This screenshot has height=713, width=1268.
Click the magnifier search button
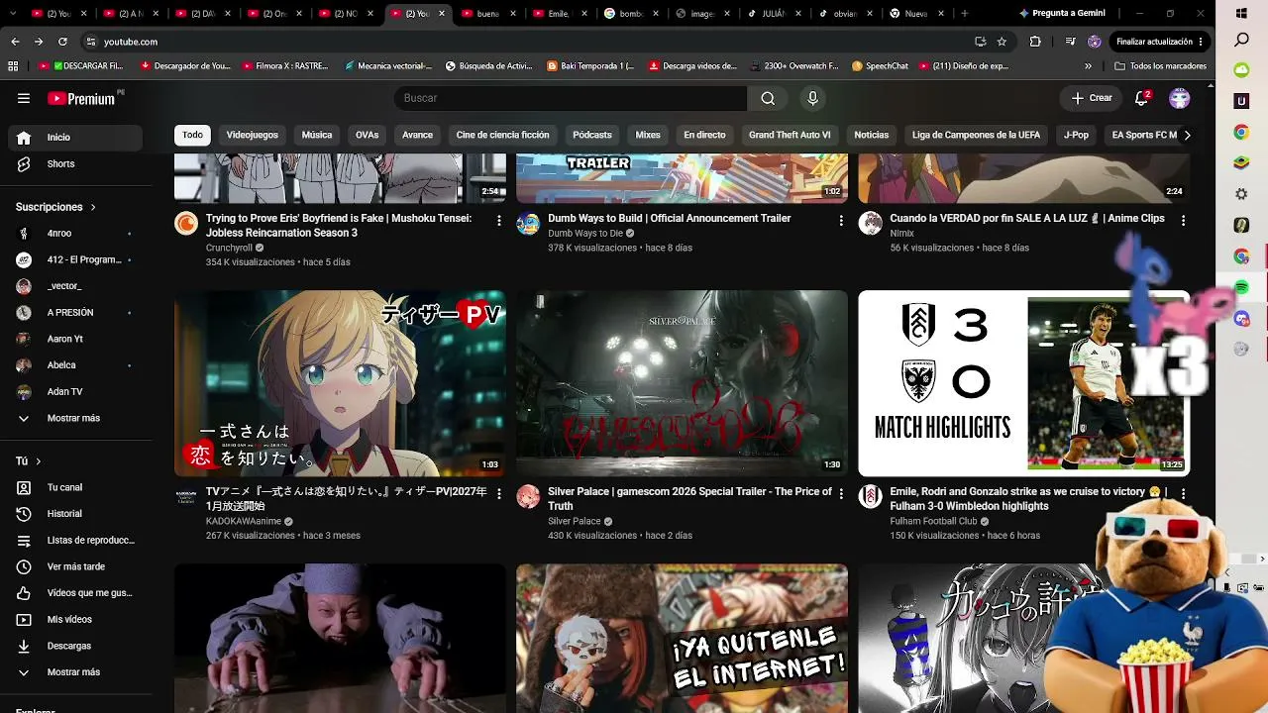coord(768,98)
